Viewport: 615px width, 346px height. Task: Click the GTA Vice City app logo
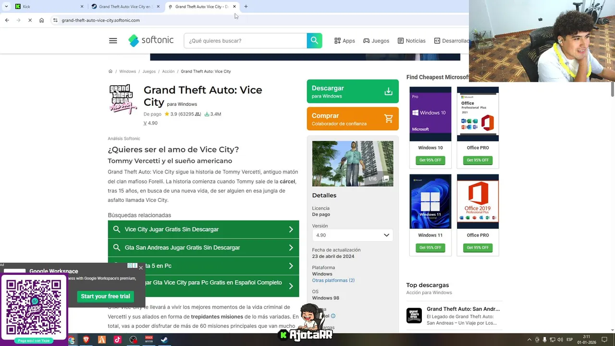123,99
